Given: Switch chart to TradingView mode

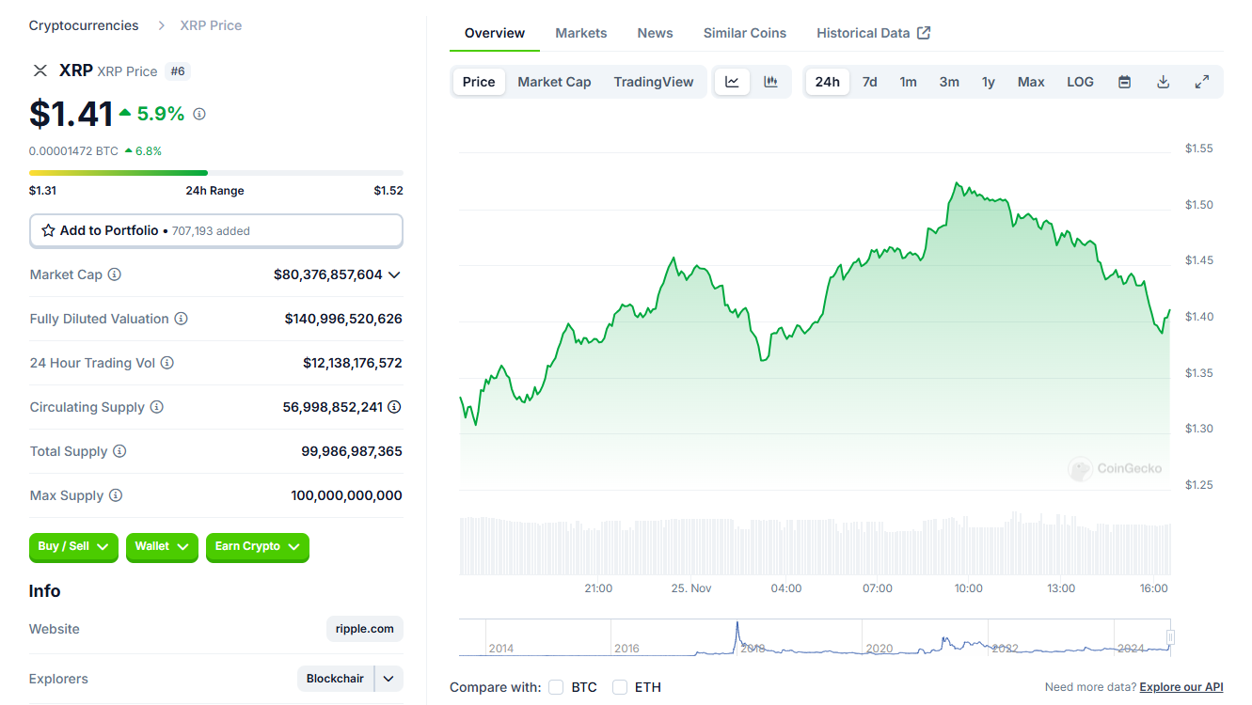Looking at the screenshot, I should [x=654, y=82].
